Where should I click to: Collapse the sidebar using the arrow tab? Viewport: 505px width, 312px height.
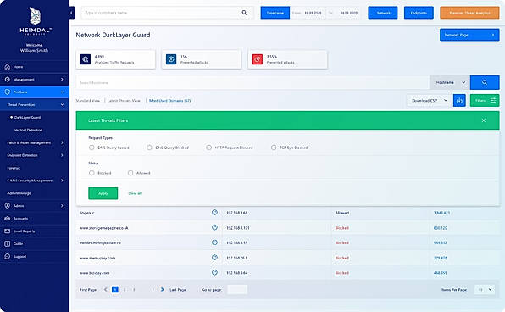[x=72, y=13]
